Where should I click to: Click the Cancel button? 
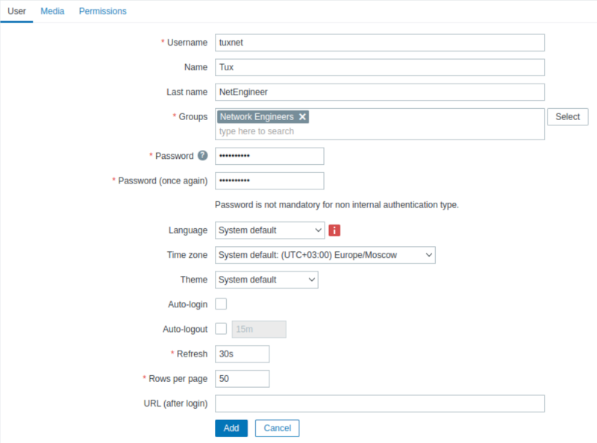pyautogui.click(x=277, y=428)
